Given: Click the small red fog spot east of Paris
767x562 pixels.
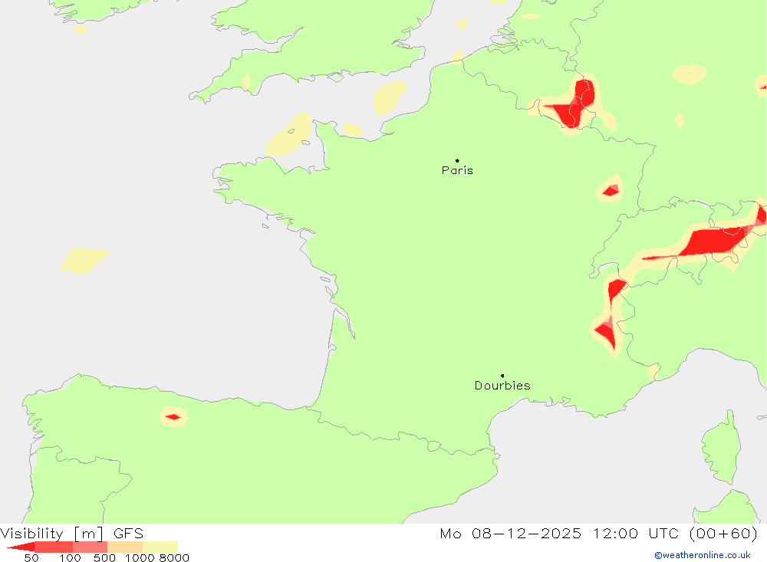Looking at the screenshot, I should tap(611, 190).
